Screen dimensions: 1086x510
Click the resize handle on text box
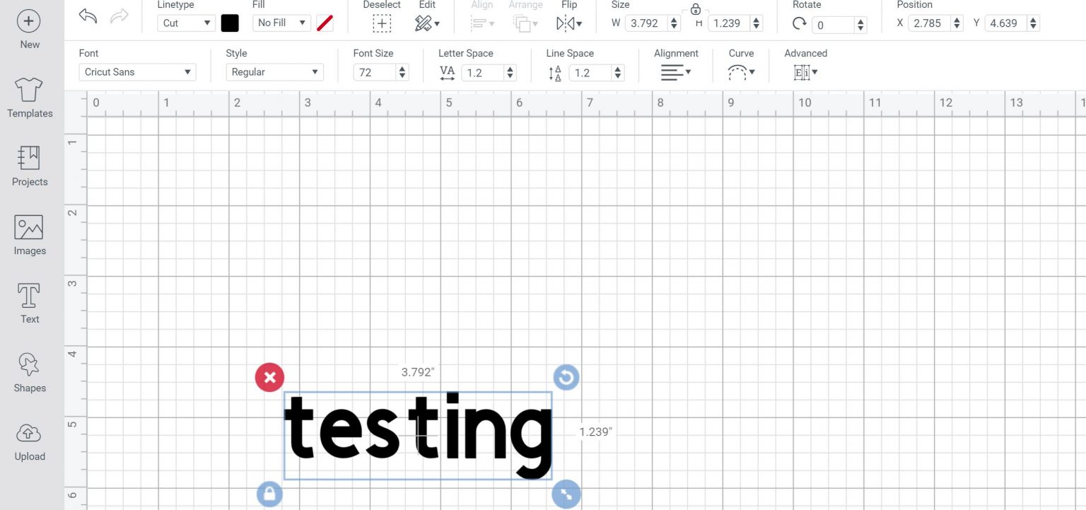(x=566, y=494)
